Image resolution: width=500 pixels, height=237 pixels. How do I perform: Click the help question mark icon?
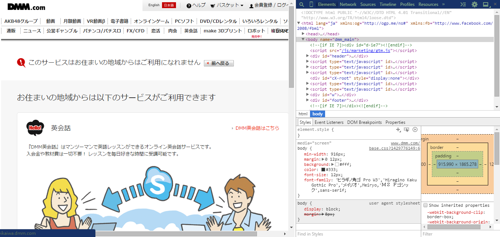click(189, 6)
